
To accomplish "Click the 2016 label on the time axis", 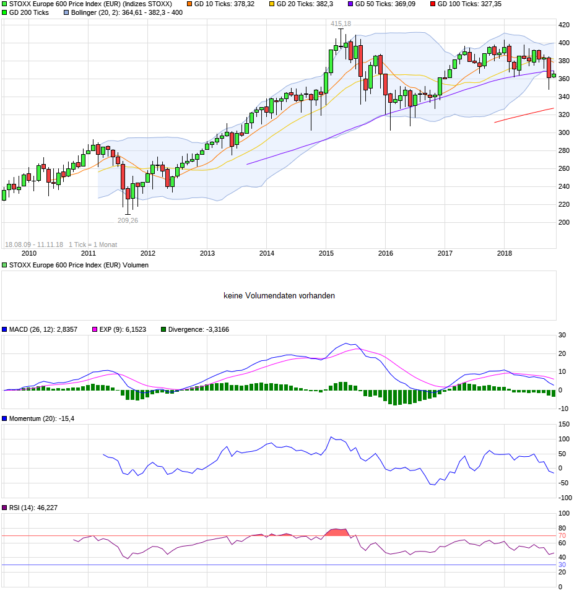I will (386, 253).
